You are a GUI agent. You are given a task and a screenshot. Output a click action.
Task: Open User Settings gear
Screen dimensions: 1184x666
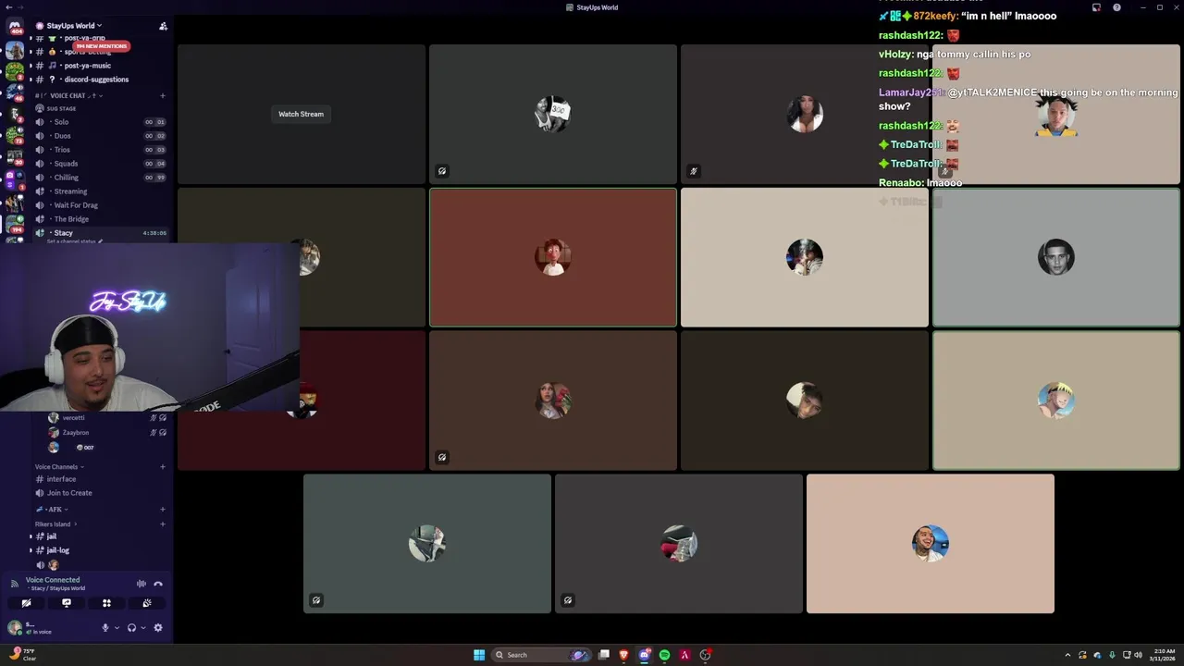[x=158, y=628]
